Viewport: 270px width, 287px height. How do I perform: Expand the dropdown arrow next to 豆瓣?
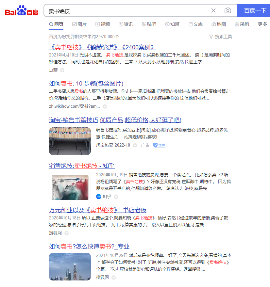click(62, 70)
